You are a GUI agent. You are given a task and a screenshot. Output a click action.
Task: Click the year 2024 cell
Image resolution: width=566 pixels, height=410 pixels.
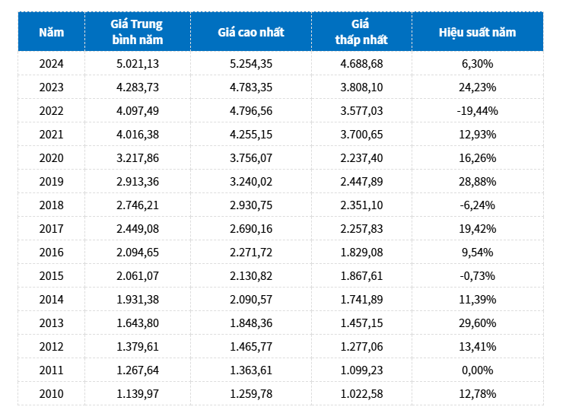52,64
